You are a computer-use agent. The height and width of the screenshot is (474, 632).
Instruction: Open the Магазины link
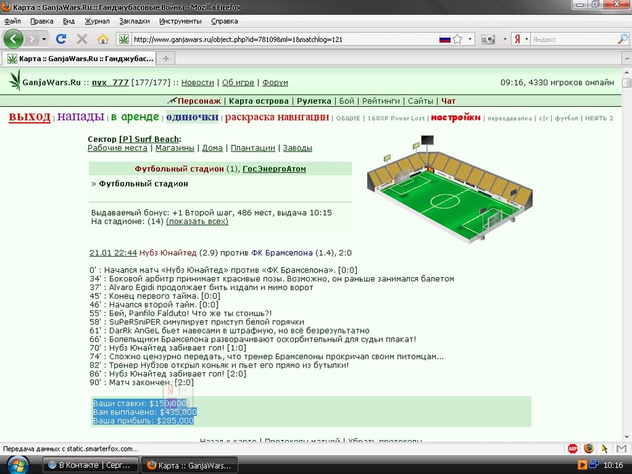(175, 148)
